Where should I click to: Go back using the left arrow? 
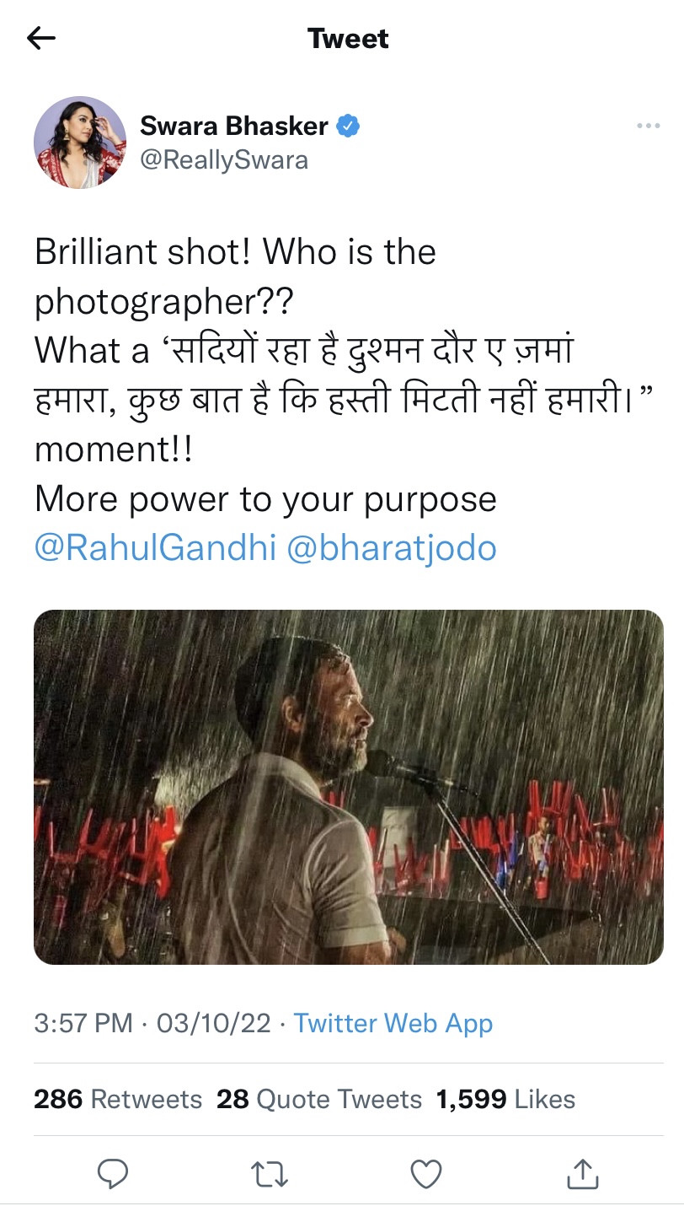[41, 38]
